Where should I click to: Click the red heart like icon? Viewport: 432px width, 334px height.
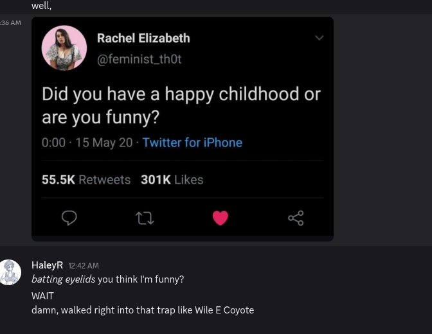221,218
